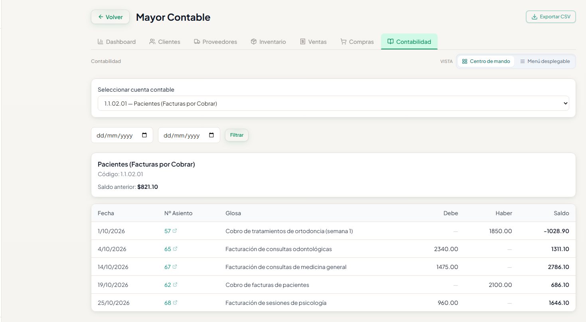This screenshot has width=586, height=322.
Task: Click the Contabilidad breadcrumb text
Action: pos(106,61)
